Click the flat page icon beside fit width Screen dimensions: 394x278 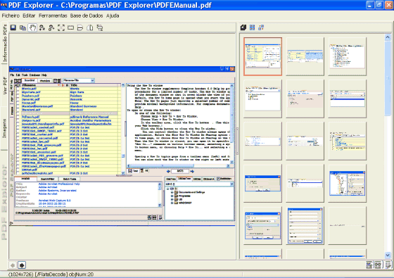pyautogui.click(x=80, y=27)
